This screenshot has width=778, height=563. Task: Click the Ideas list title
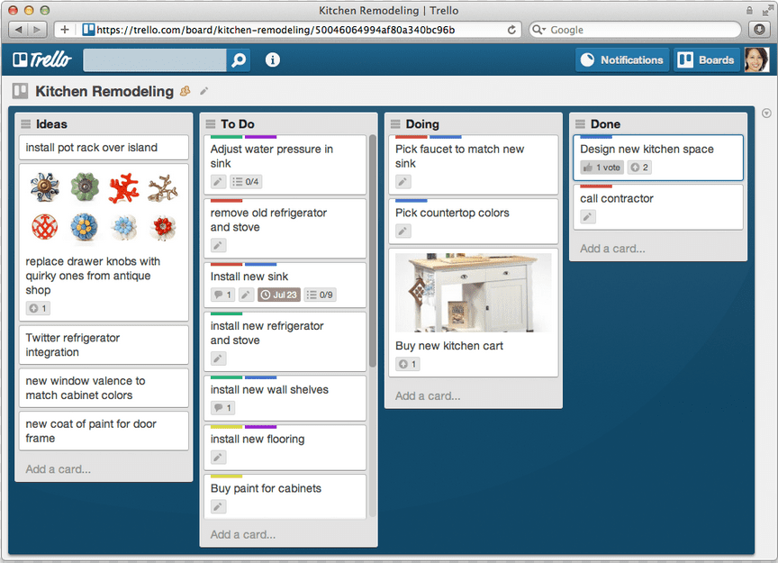pyautogui.click(x=51, y=124)
